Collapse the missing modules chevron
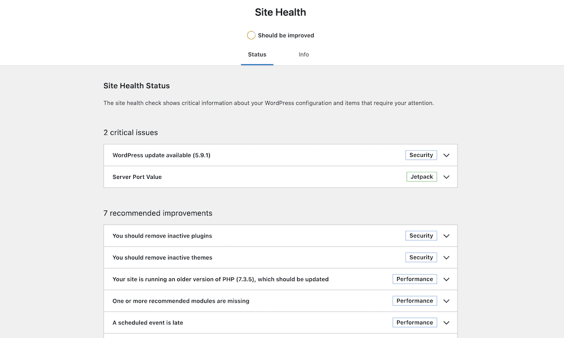564x338 pixels. click(x=446, y=301)
